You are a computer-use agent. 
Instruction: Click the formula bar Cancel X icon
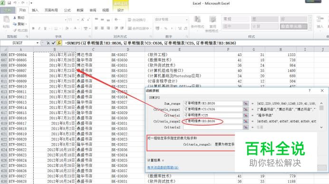tap(48, 43)
